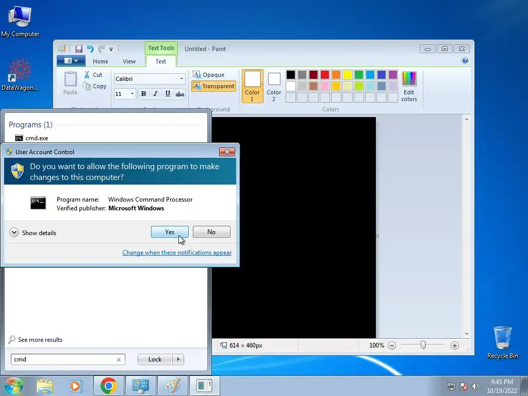
Task: Click the Windows Start orb
Action: click(13, 386)
